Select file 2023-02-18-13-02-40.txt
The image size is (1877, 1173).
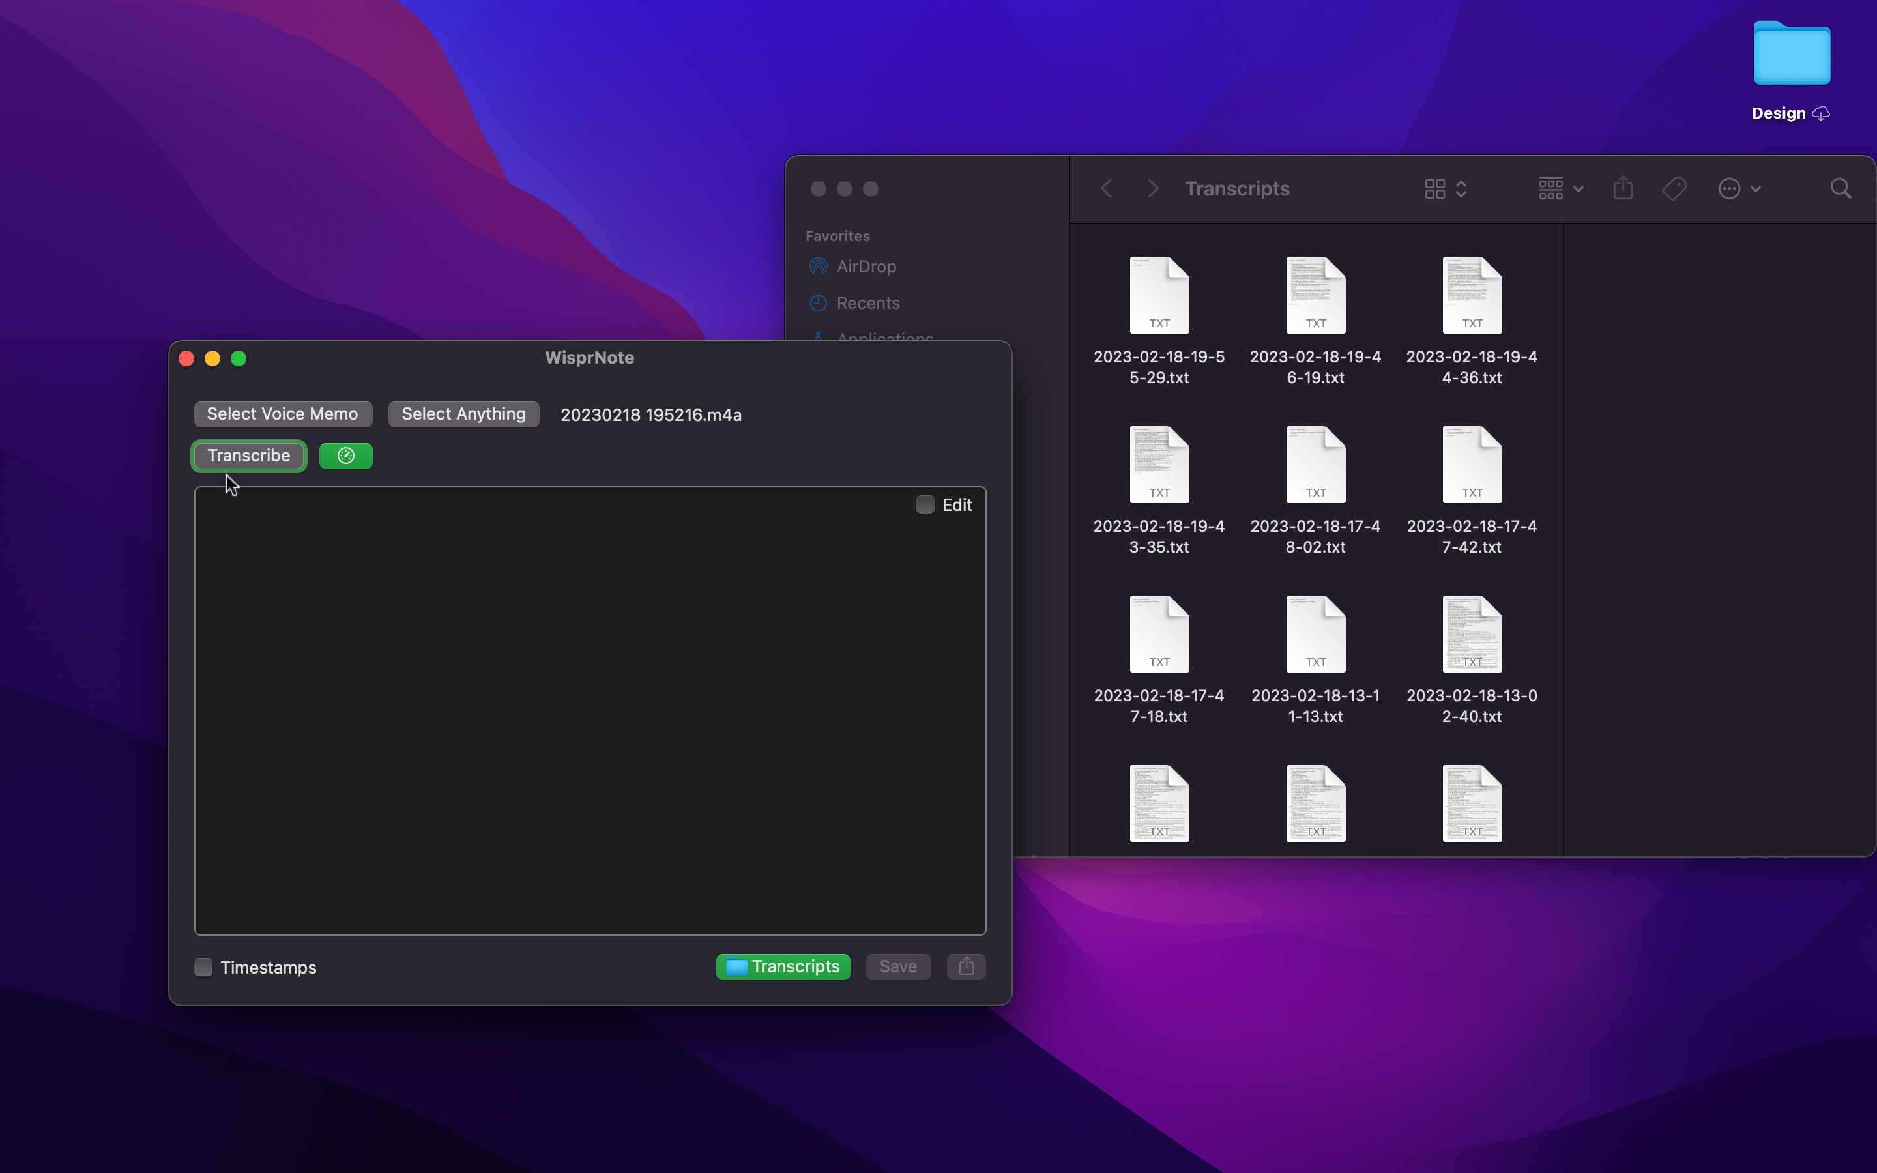tap(1472, 659)
